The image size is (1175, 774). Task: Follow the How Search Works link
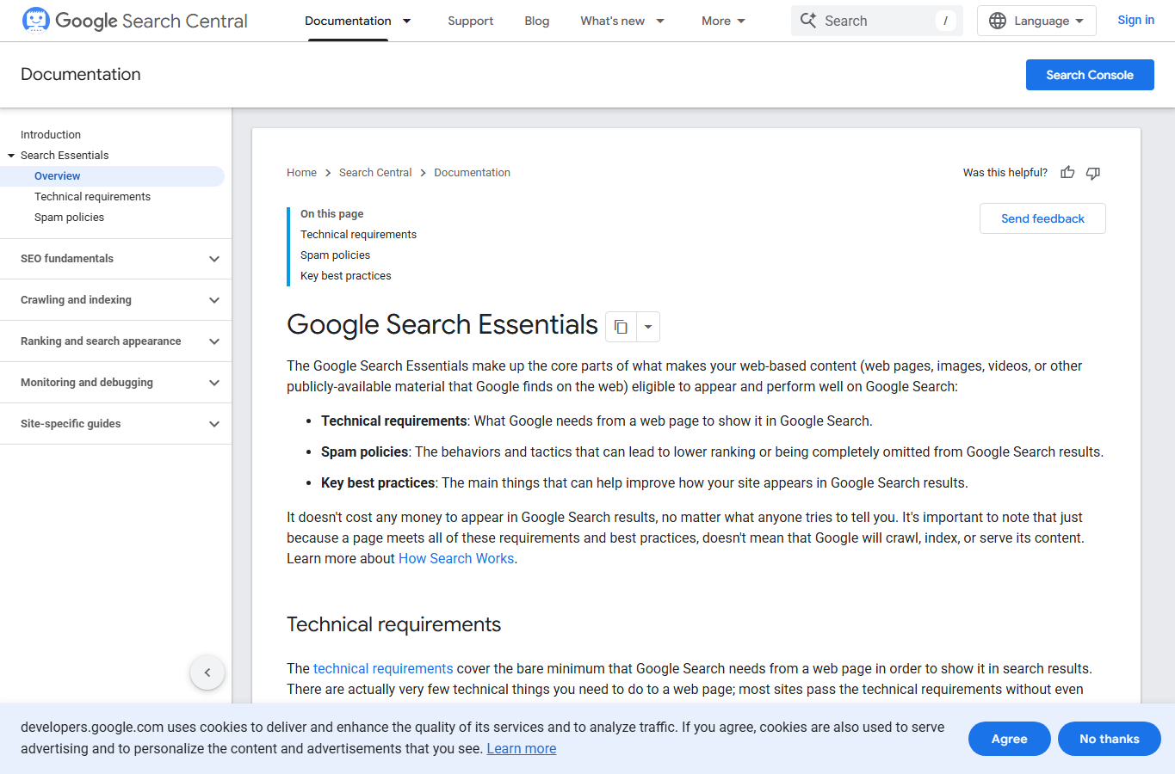point(456,558)
